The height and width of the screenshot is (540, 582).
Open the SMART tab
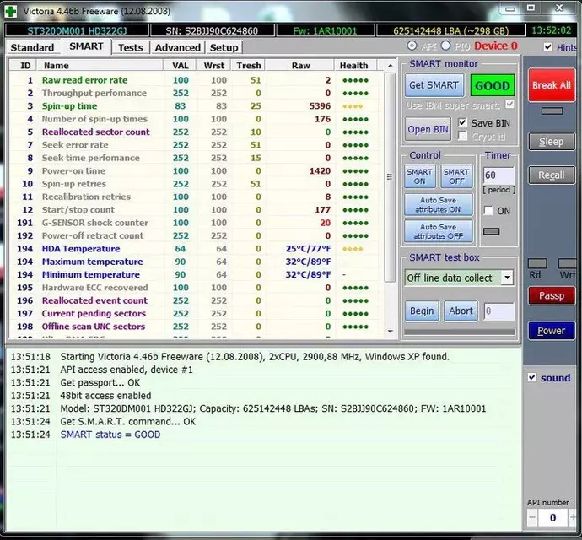pyautogui.click(x=86, y=46)
